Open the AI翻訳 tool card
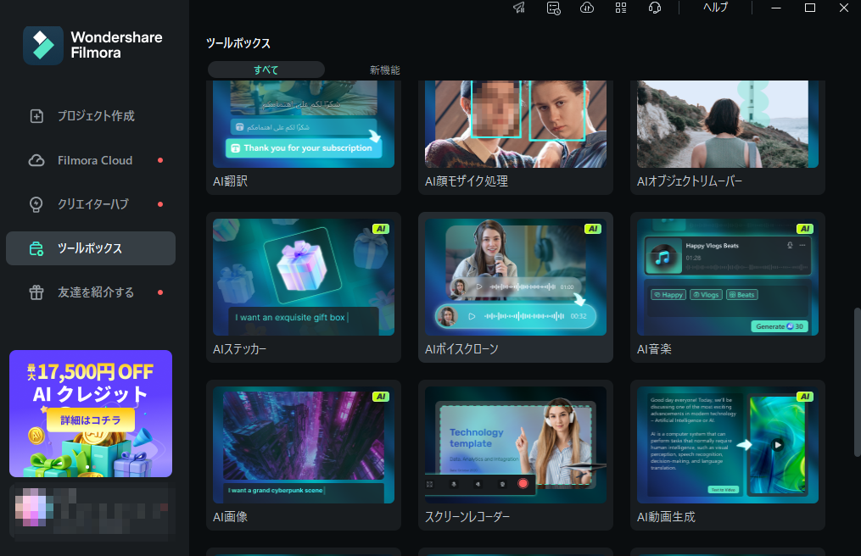This screenshot has width=861, height=556. pyautogui.click(x=304, y=137)
